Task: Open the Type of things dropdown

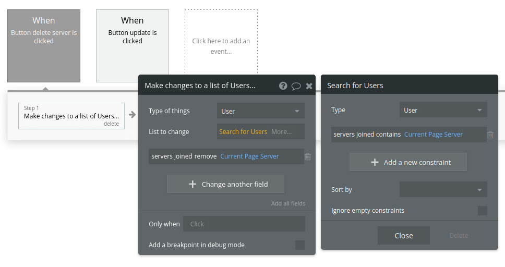Action: click(x=260, y=111)
